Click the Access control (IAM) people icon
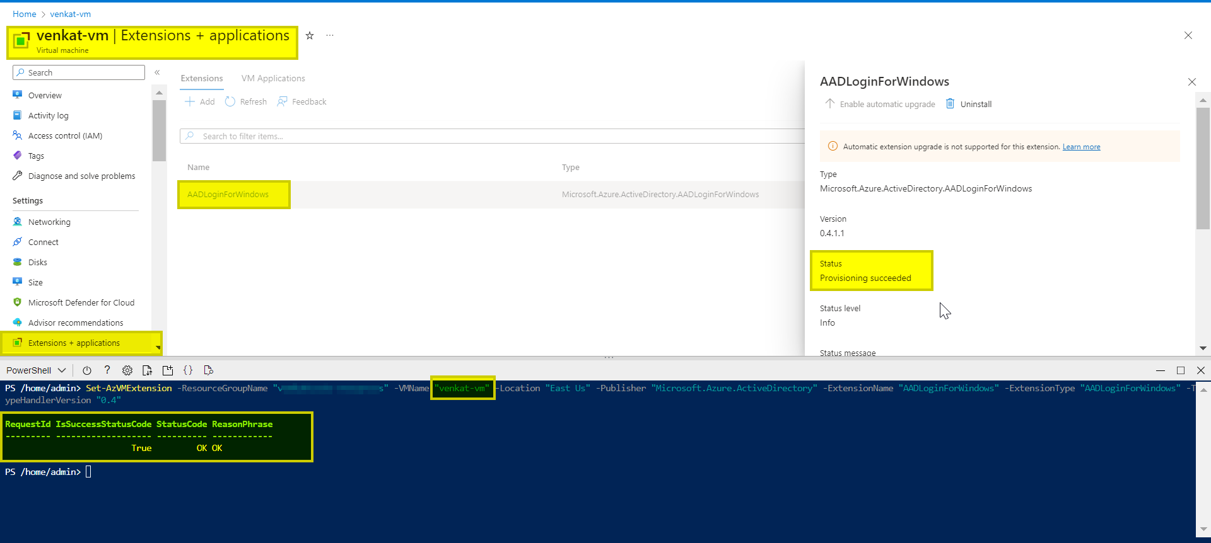Viewport: 1211px width, 543px height. point(18,135)
